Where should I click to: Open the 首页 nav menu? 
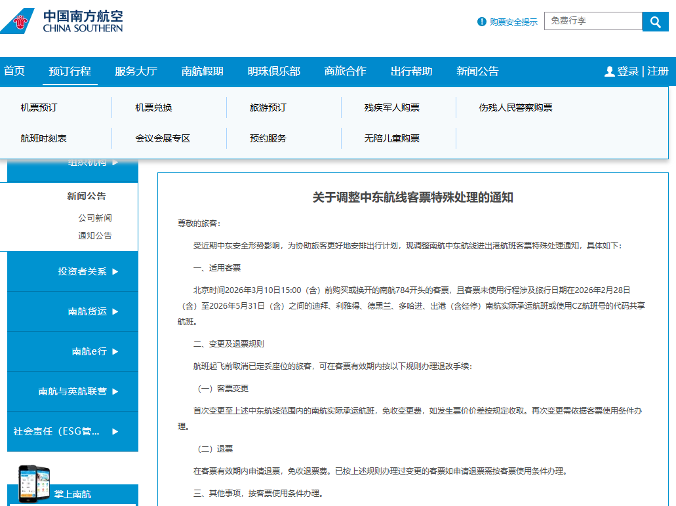14,71
